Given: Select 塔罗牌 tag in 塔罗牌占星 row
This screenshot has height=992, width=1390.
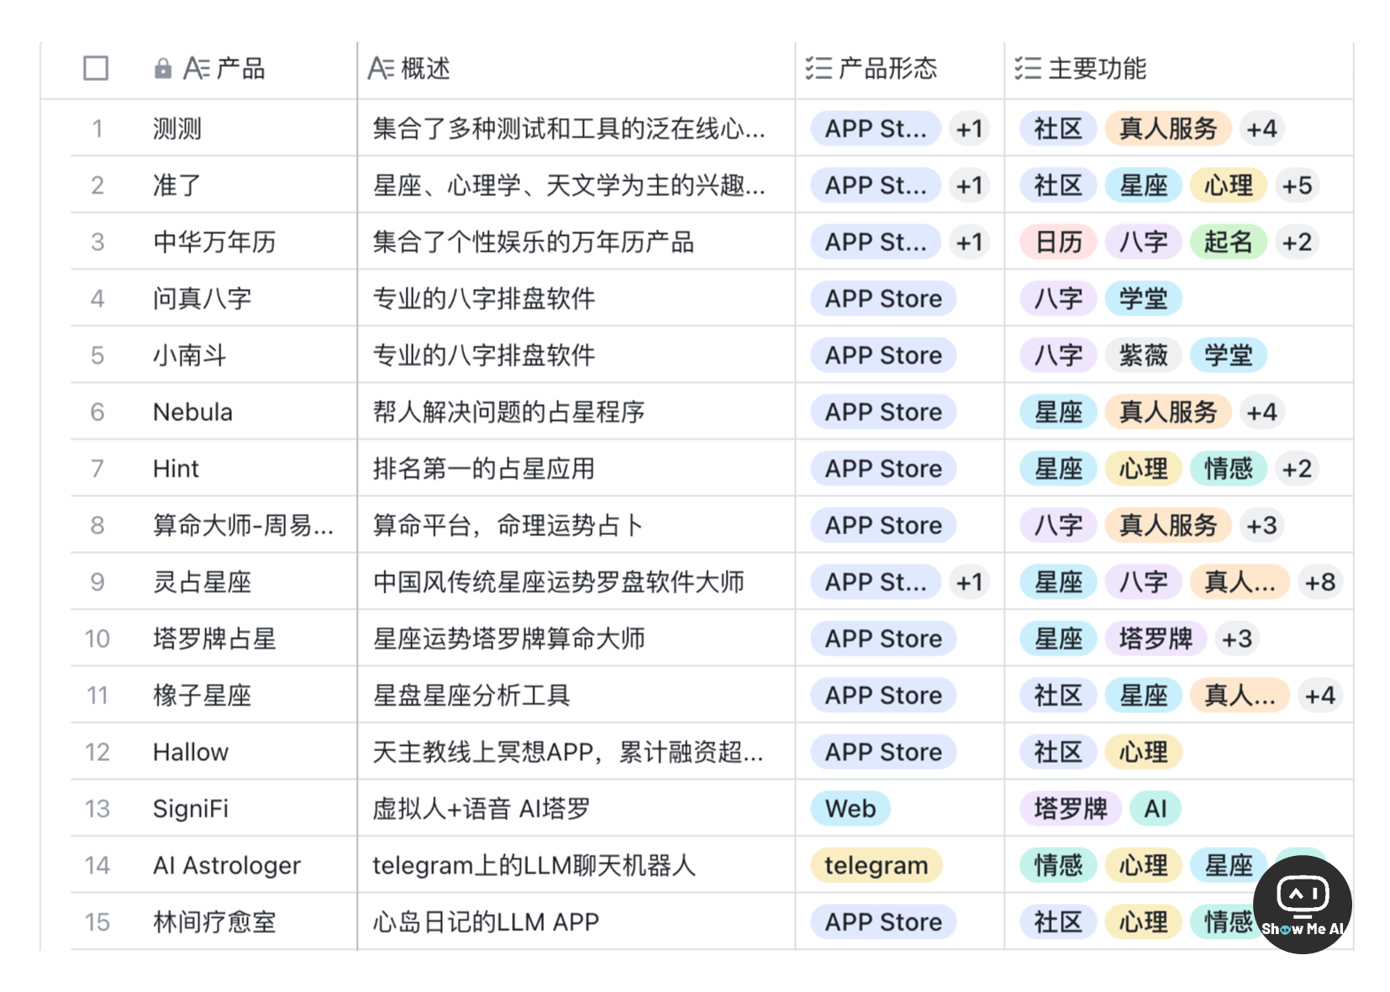Looking at the screenshot, I should pyautogui.click(x=1156, y=638).
